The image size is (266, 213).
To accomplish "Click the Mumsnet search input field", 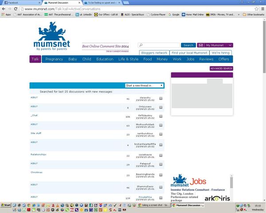I will [x=159, y=45].
